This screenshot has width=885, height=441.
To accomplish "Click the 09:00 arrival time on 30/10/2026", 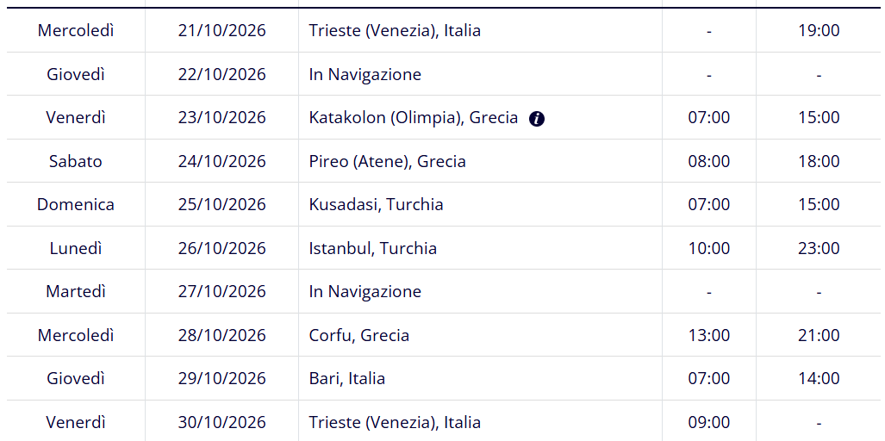I will [709, 422].
